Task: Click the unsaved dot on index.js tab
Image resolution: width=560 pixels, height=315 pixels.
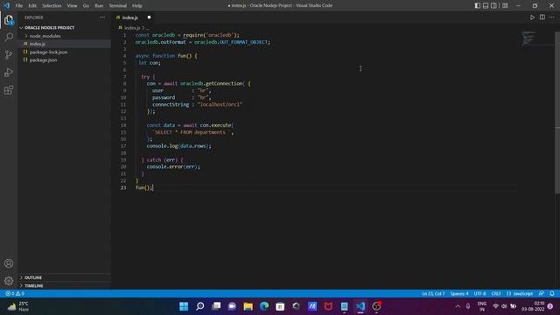Action: tap(150, 17)
